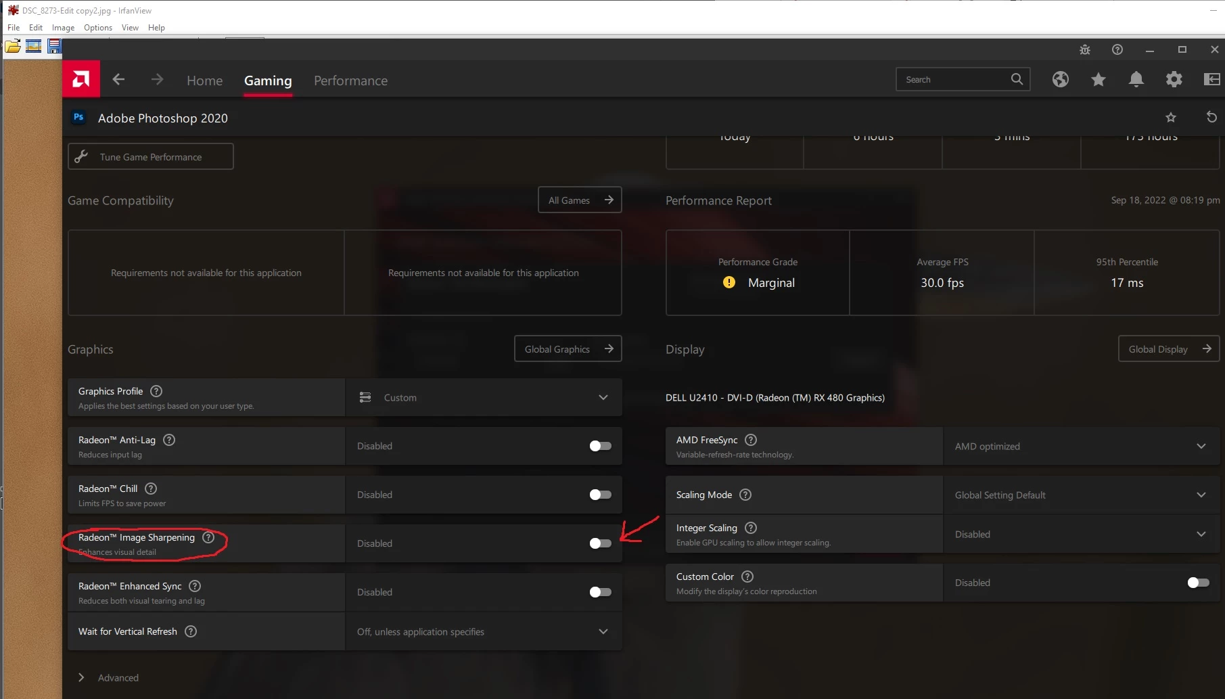
Task: Click the 95th Percentile 17 ms card
Action: [x=1127, y=273]
